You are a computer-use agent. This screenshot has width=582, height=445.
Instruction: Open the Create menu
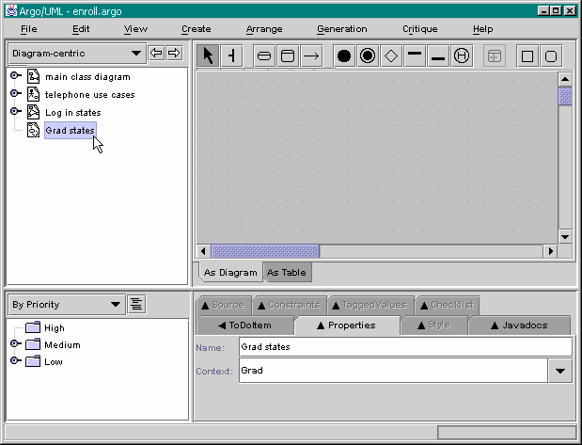pyautogui.click(x=196, y=29)
